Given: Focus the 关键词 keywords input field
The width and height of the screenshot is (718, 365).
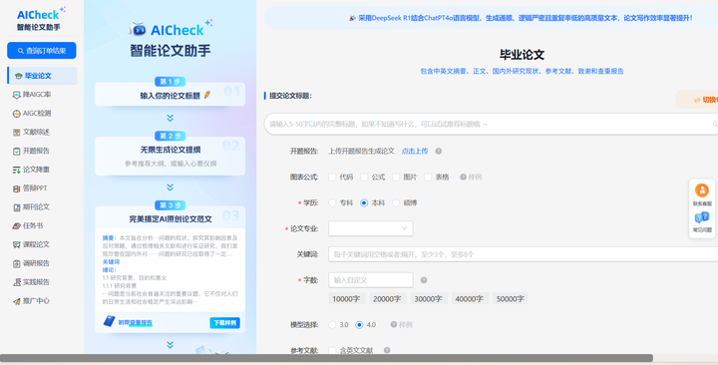Looking at the screenshot, I should click(x=523, y=254).
